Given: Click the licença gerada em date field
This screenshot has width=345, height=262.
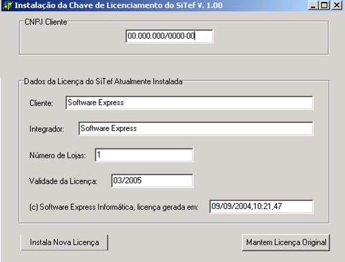Looking at the screenshot, I should [x=261, y=206].
